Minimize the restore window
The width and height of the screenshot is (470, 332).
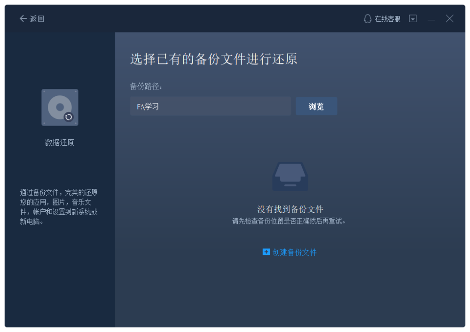(x=431, y=20)
